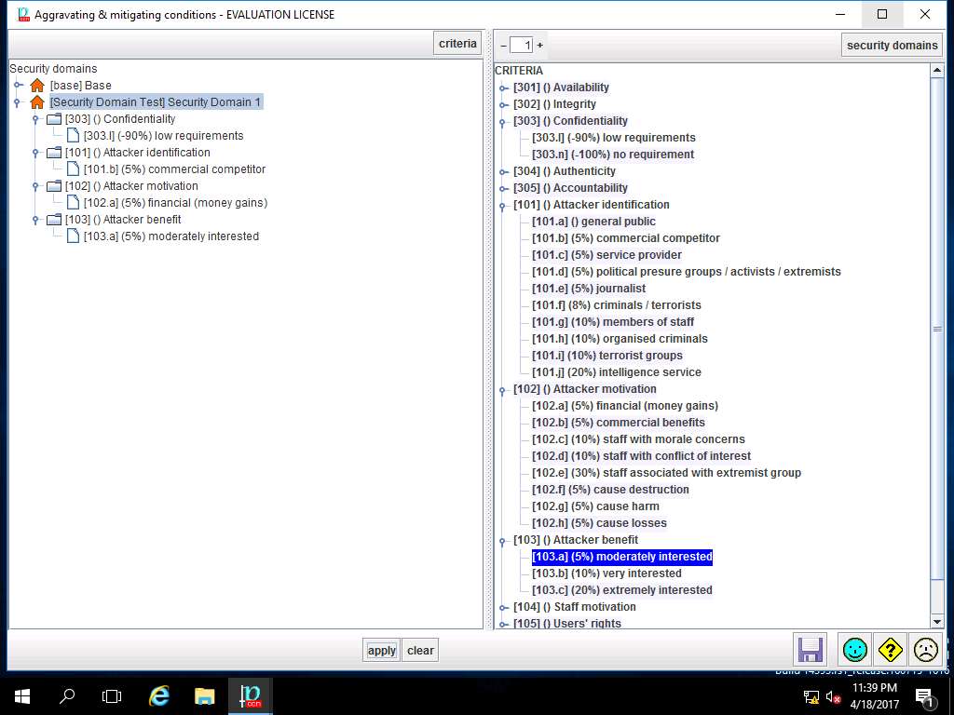Click the criteria button
The image size is (954, 715).
pos(457,44)
